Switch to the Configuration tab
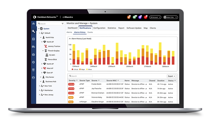This screenshot has height=127, width=211. coord(99,28)
